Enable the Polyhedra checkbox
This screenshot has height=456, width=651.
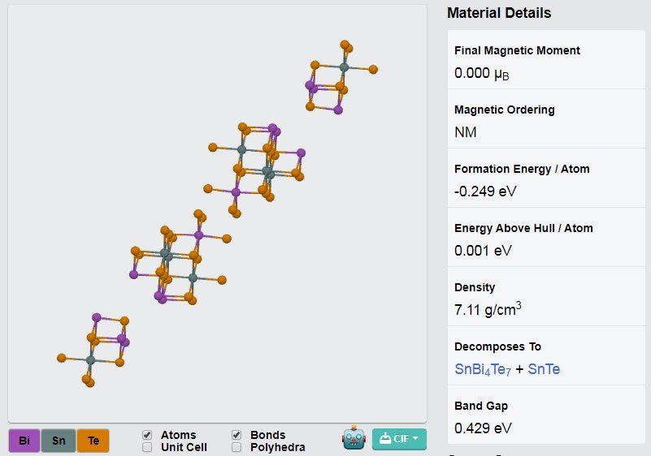pyautogui.click(x=237, y=447)
